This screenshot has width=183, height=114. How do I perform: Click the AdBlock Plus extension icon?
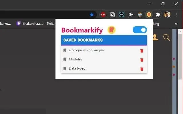click(103, 15)
